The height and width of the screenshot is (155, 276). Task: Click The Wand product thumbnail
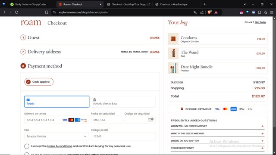[173, 53]
